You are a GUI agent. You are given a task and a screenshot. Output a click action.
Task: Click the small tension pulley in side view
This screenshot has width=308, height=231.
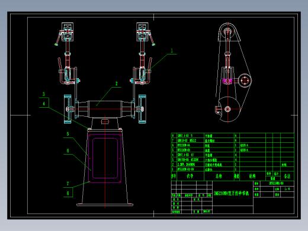245,81
